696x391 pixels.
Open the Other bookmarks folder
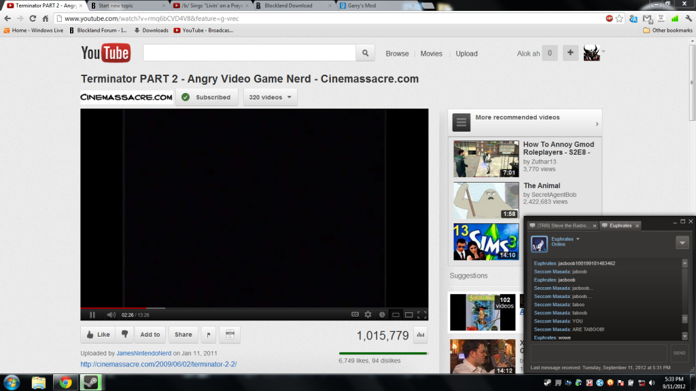[667, 30]
